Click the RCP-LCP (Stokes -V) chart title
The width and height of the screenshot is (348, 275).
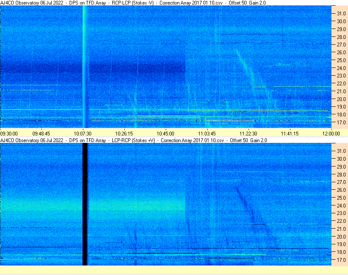pos(133,3)
